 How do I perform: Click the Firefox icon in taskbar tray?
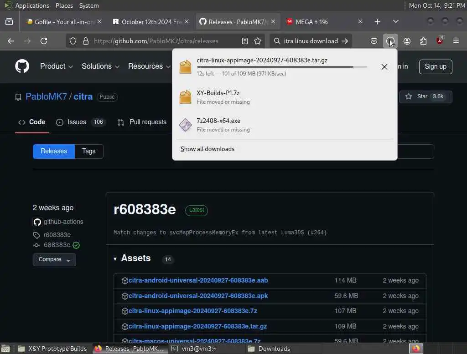click(416, 349)
